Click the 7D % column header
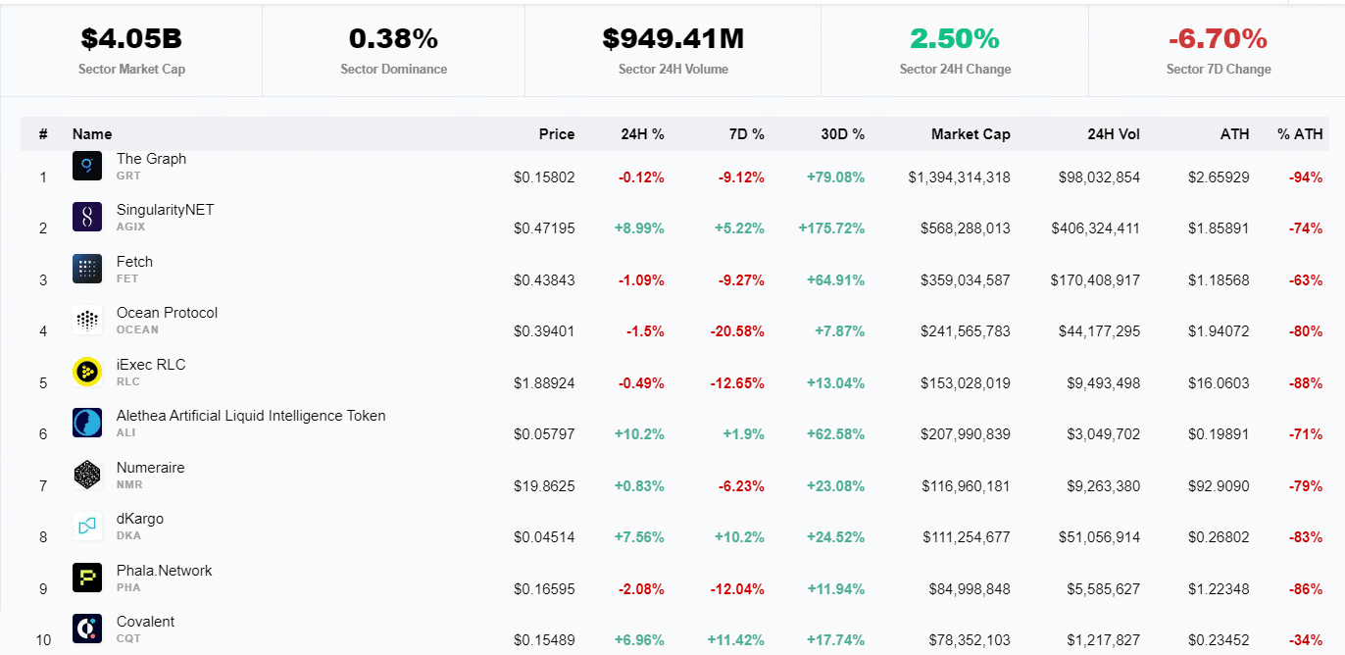The image size is (1345, 655). [747, 134]
